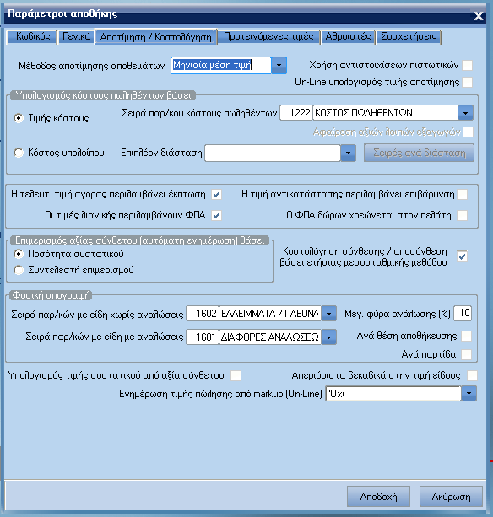Open the Ενημέρωση τιμής πώλησης από markup dropdown

click(x=469, y=394)
